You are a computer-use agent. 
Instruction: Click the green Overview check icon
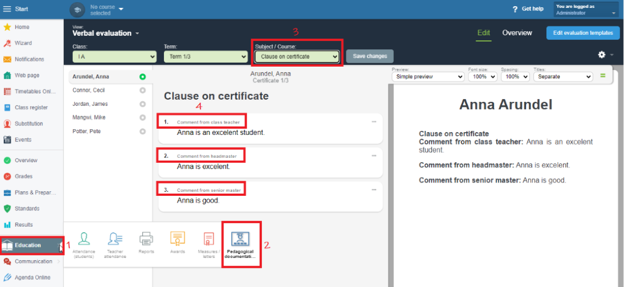pos(7,161)
